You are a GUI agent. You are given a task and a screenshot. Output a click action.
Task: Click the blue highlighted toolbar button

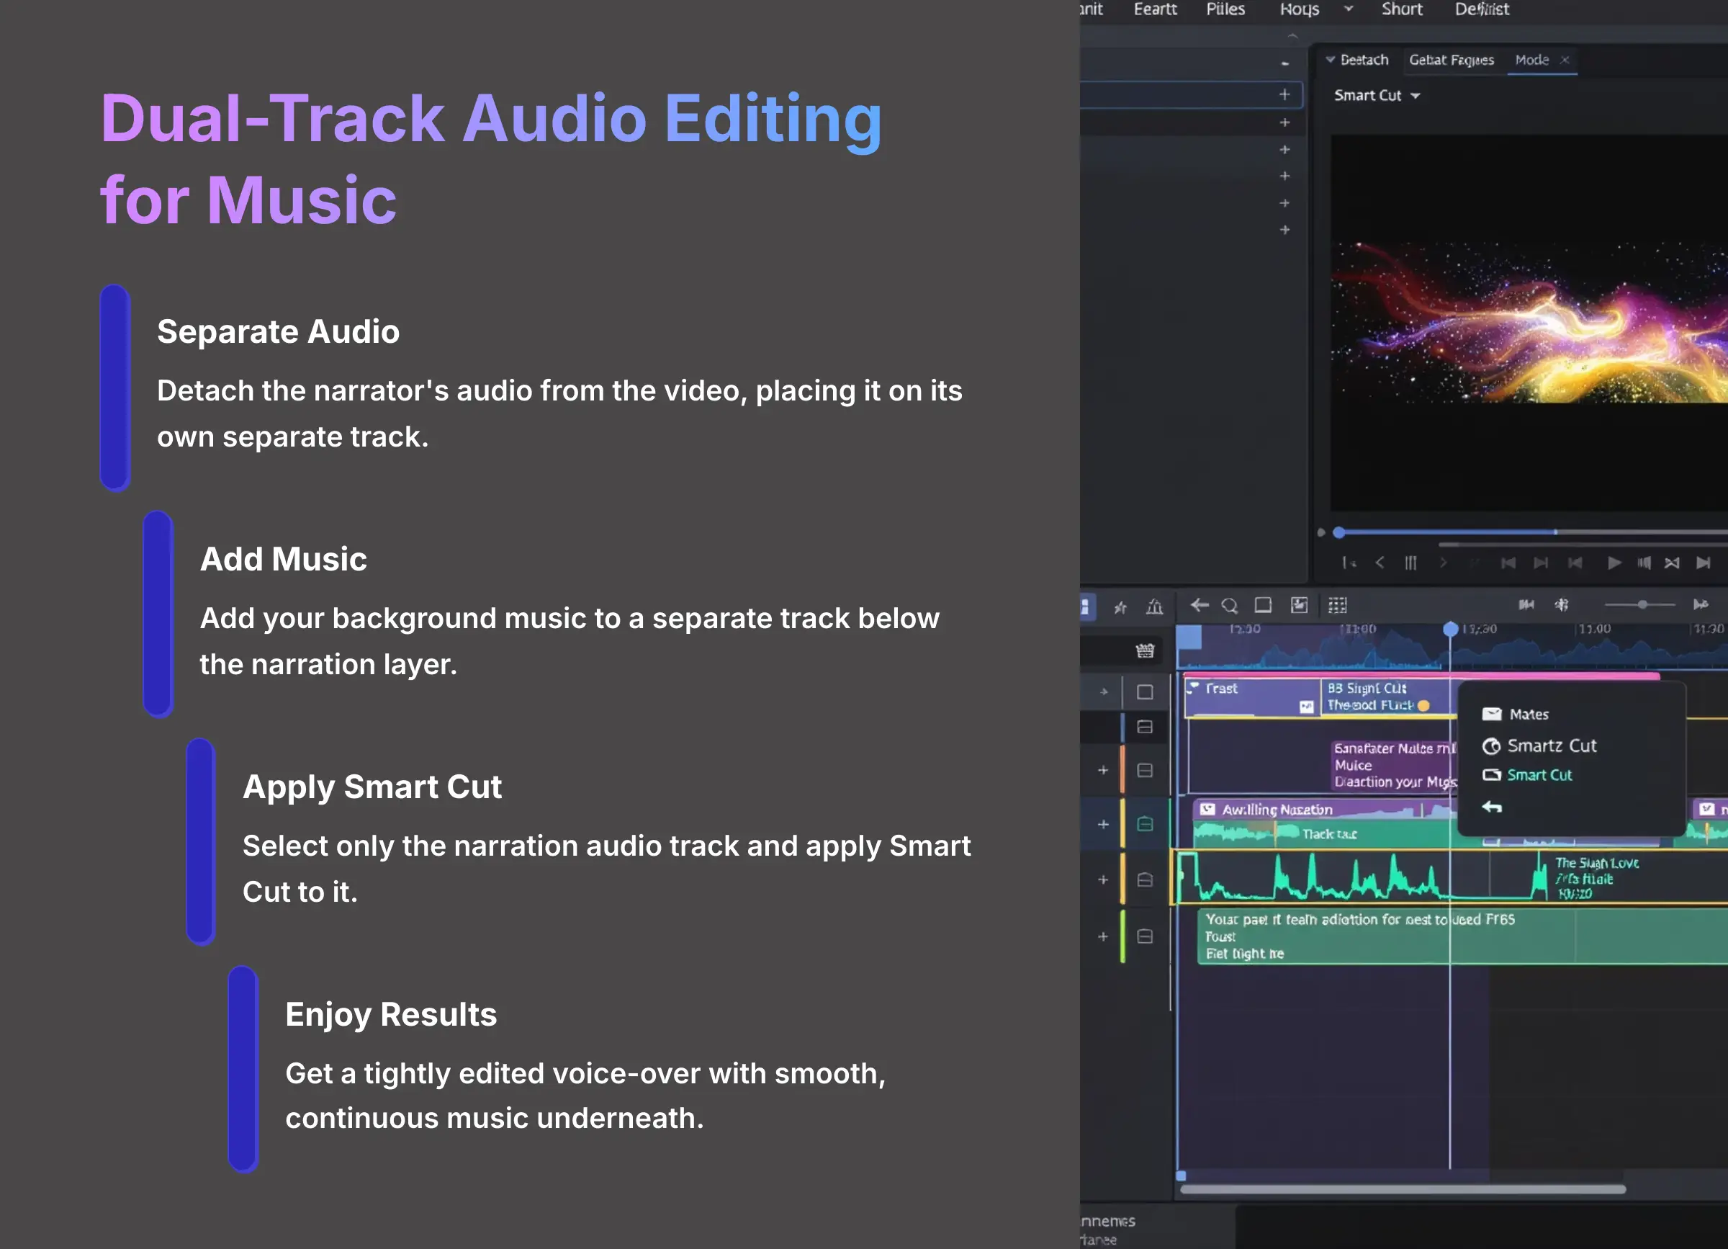click(x=1087, y=606)
